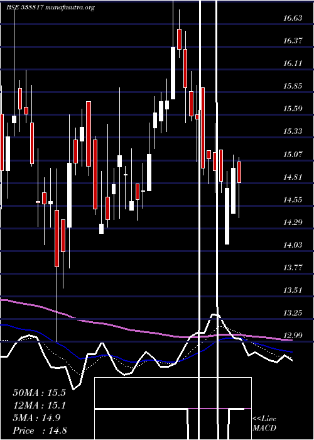Select the 15.07 price axis label
Screen dimensions: 314x440
click(x=293, y=155)
